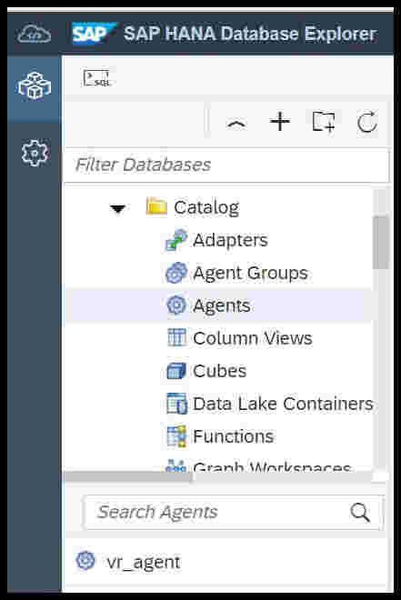
Task: Open the settings gear in sidebar
Action: pos(35,153)
